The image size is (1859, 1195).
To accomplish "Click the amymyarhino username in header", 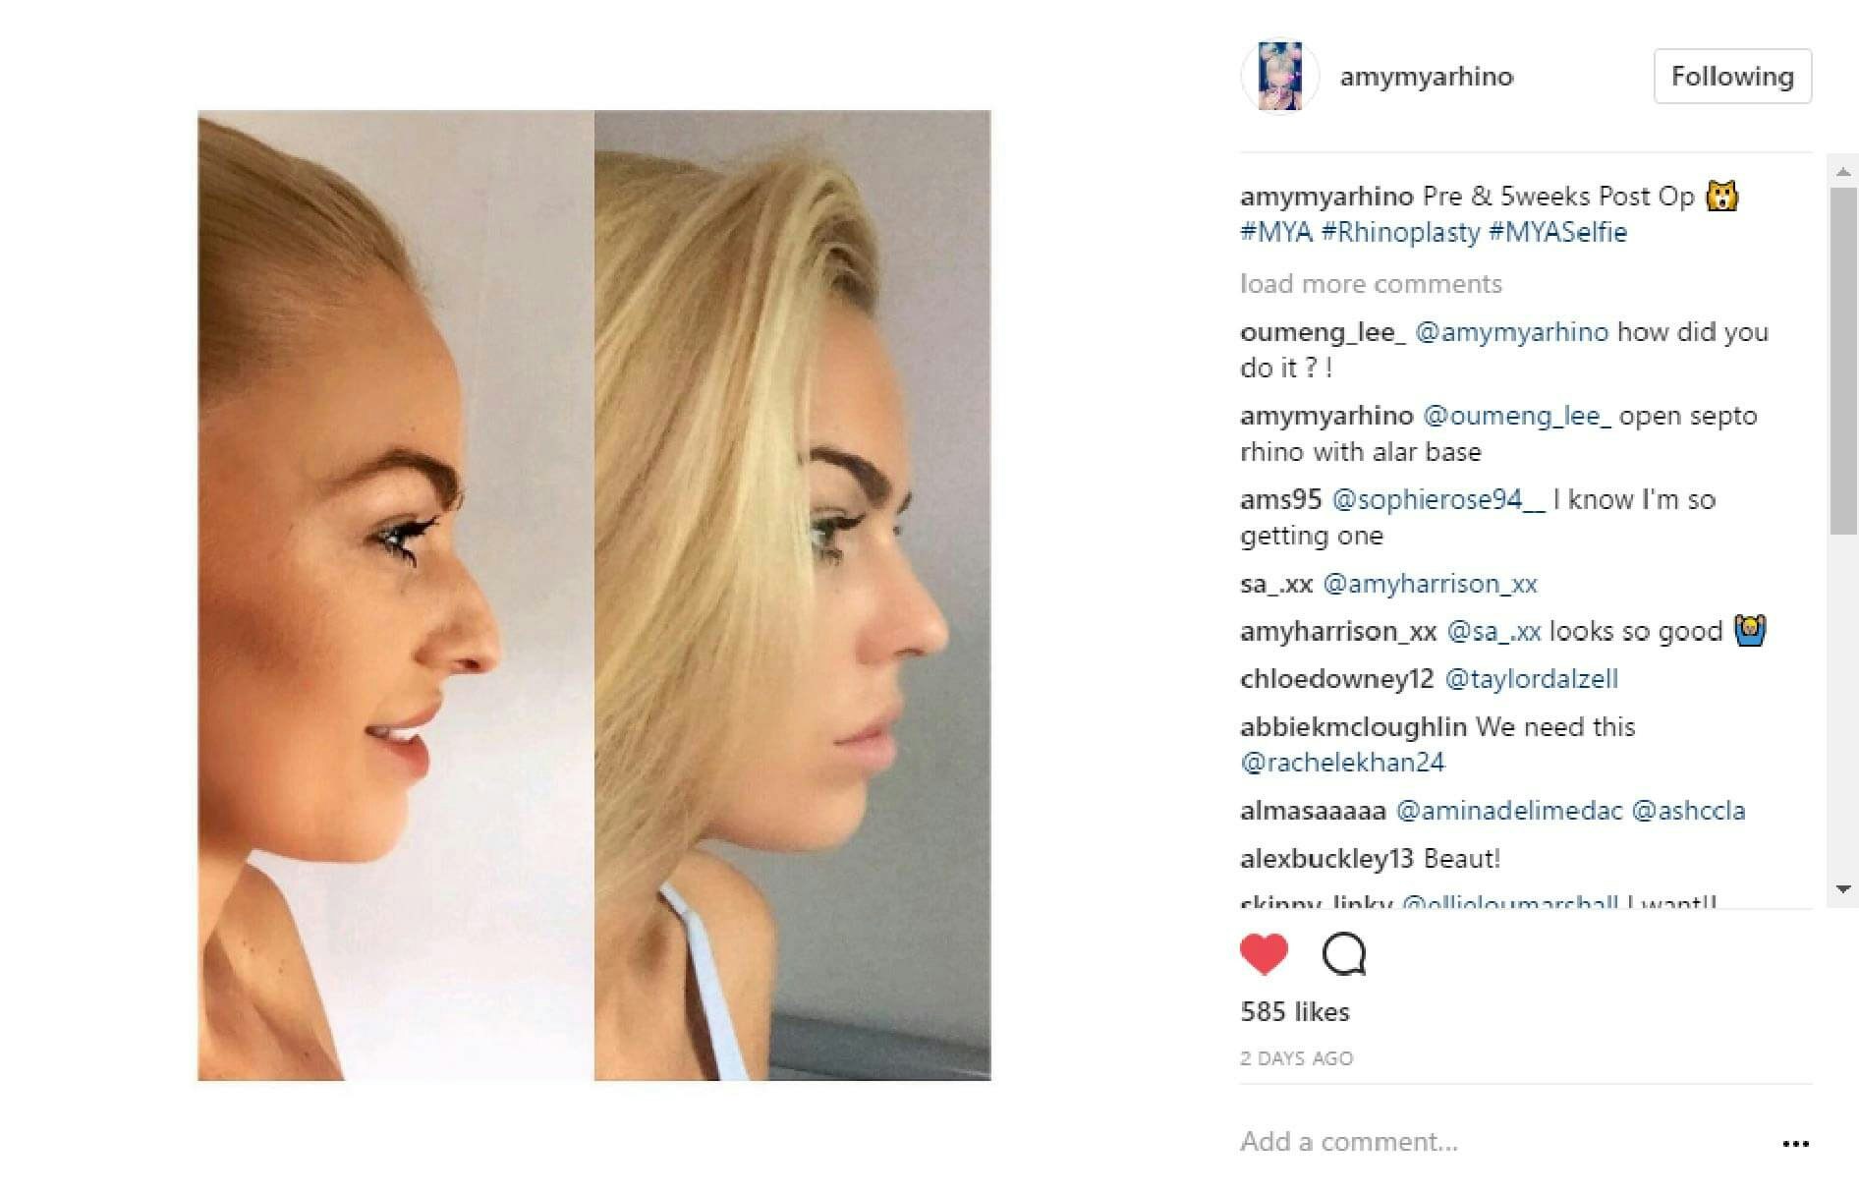I will click(1427, 77).
